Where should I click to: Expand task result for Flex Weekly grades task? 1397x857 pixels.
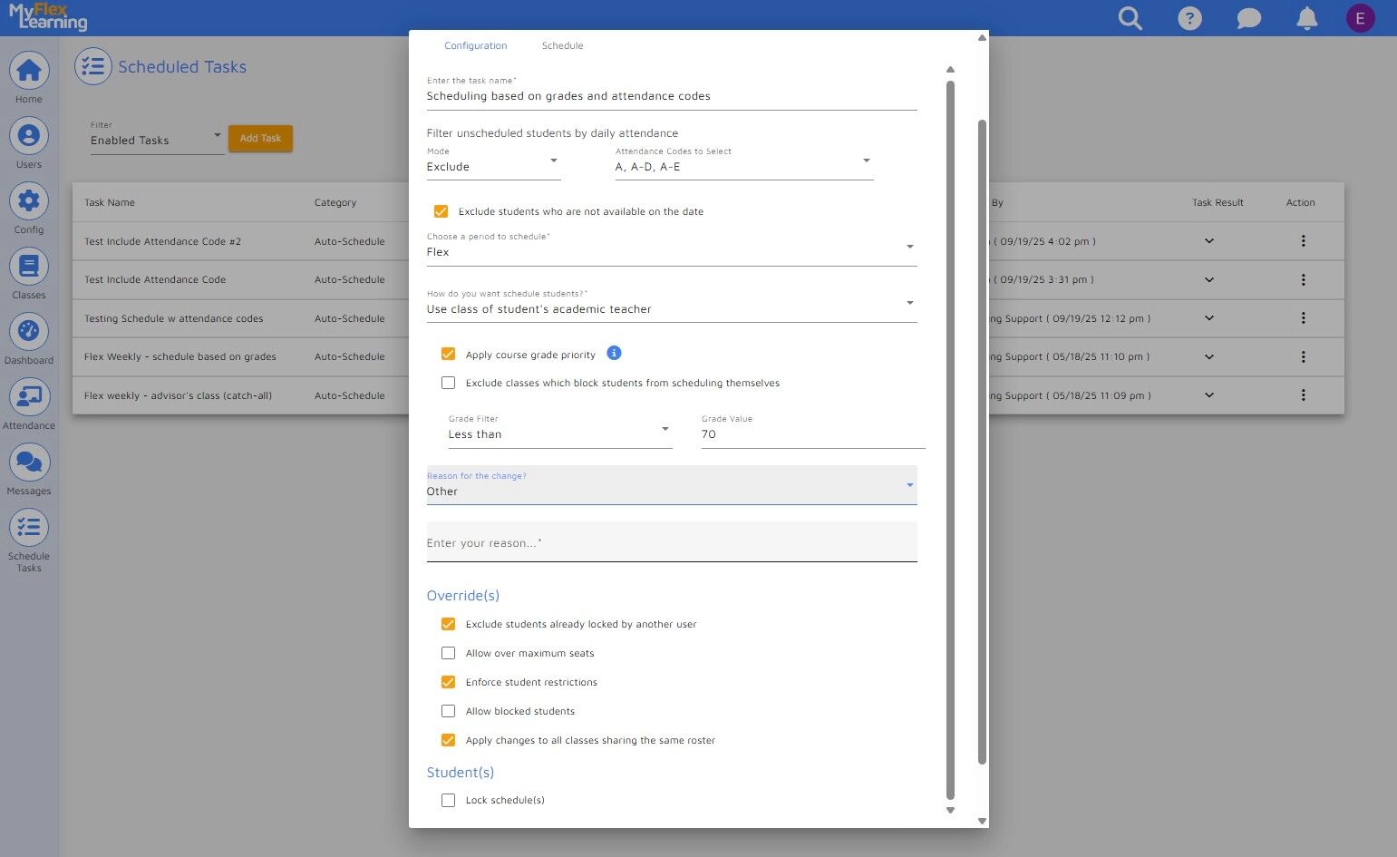[1208, 356]
